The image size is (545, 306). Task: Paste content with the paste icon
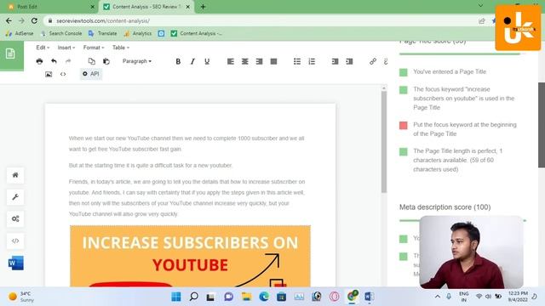click(x=106, y=61)
